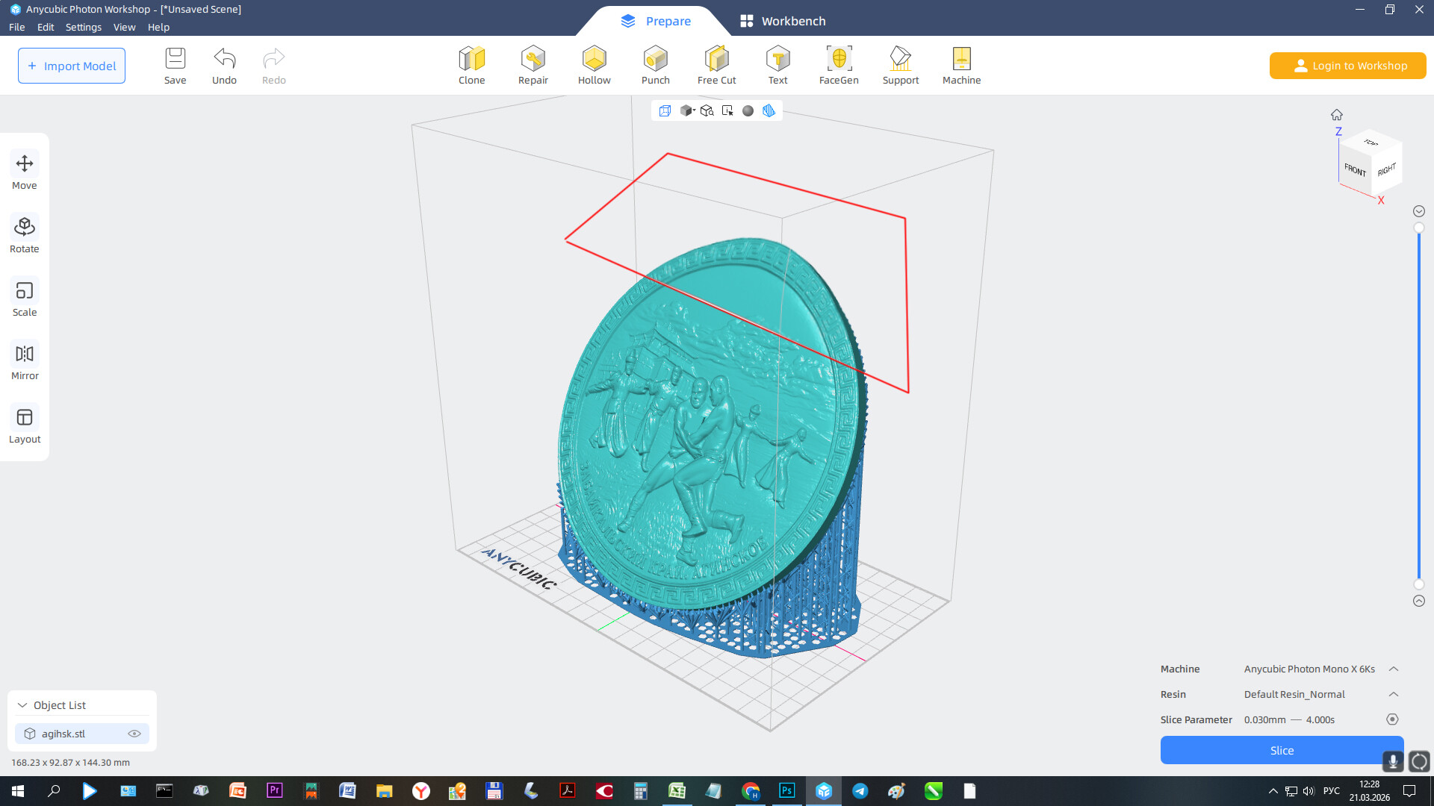The width and height of the screenshot is (1434, 806).
Task: Click the Free Cut tool
Action: point(716,65)
